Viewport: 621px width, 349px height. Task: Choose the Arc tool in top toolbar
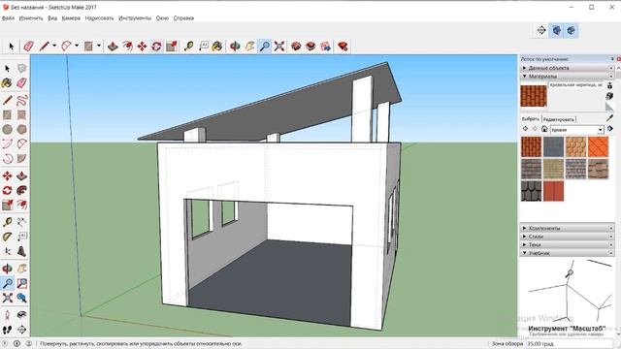point(66,47)
